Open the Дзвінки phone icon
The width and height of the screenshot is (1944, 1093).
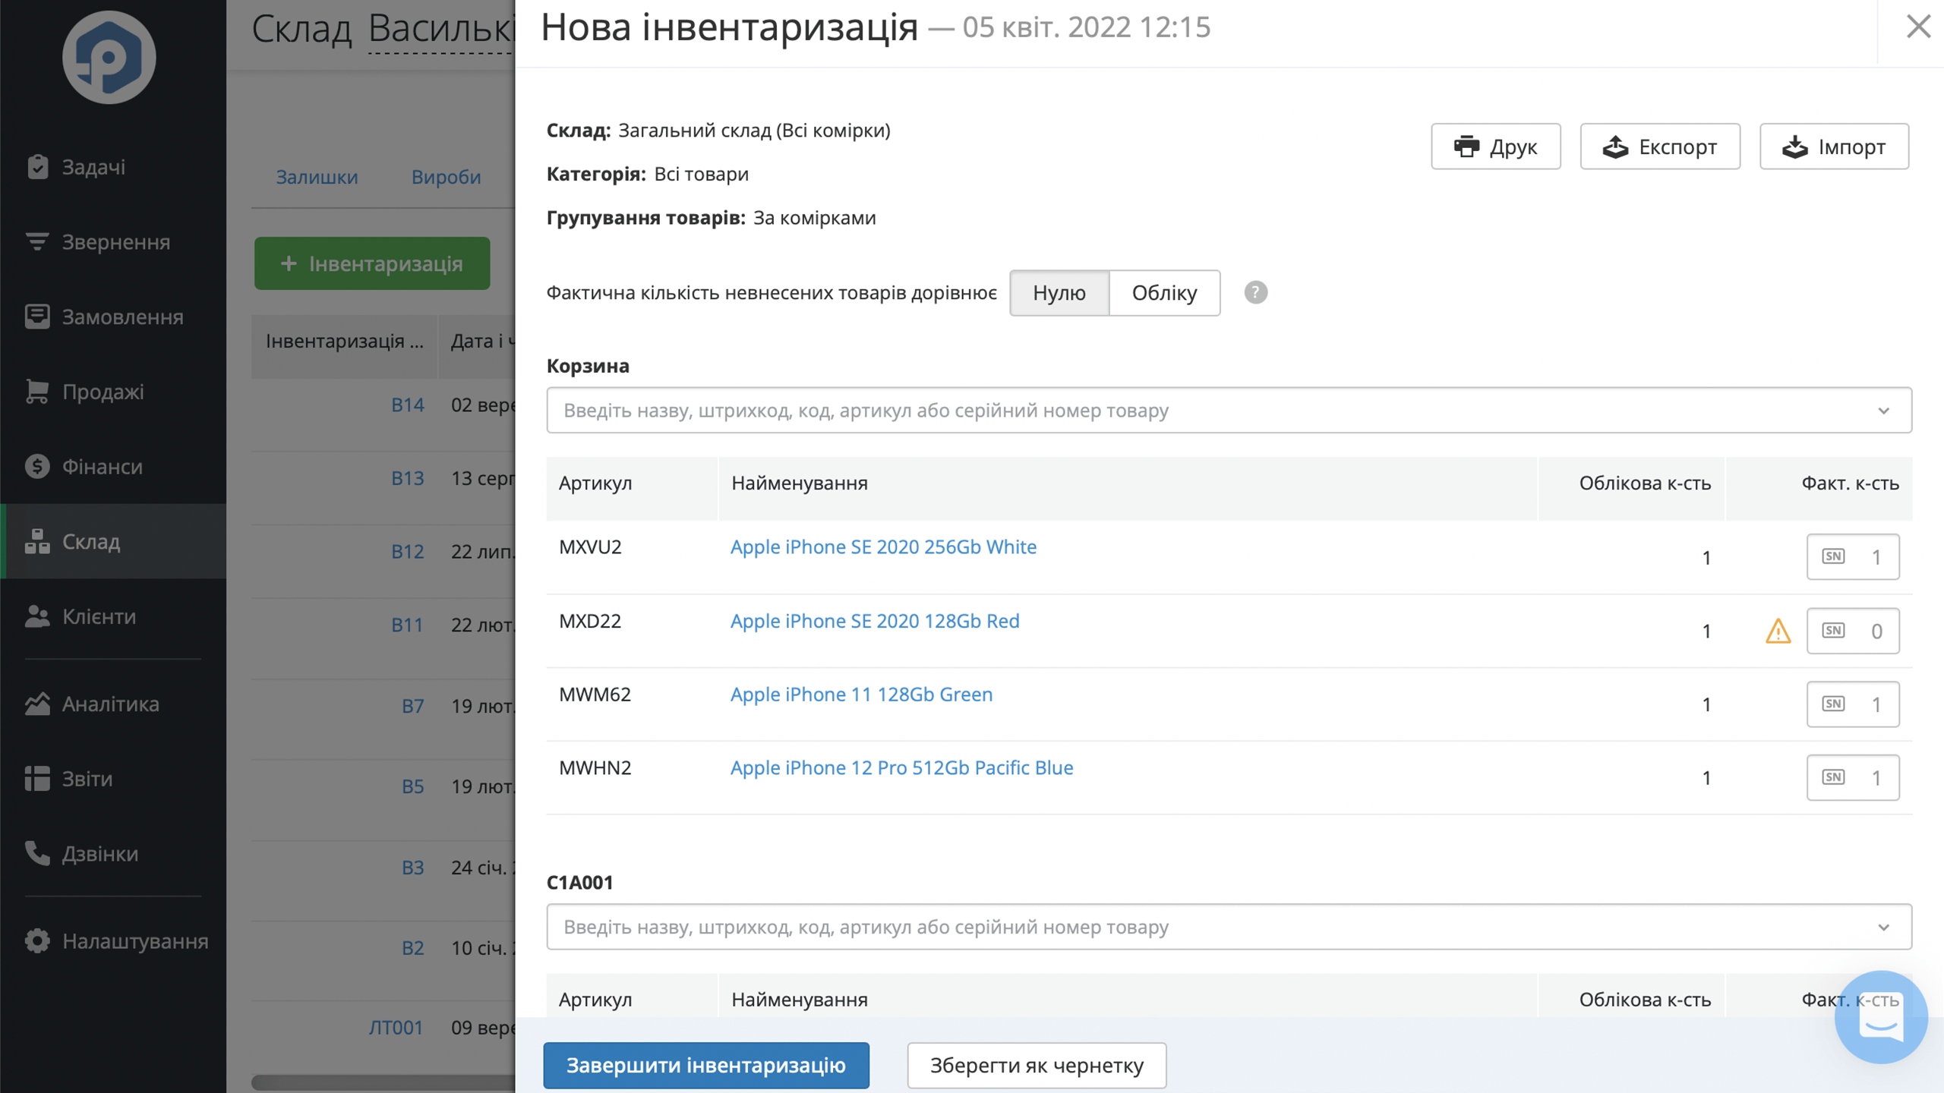37,853
